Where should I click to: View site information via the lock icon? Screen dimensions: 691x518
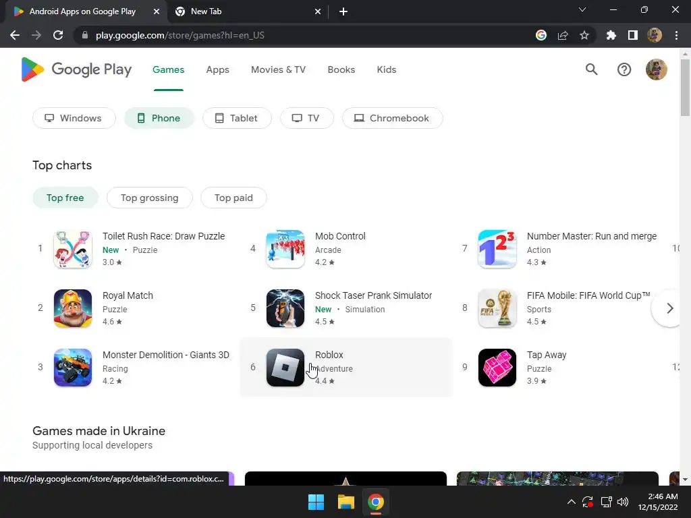point(85,35)
